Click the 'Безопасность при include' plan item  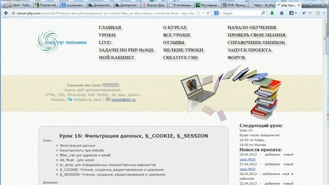[82, 151]
